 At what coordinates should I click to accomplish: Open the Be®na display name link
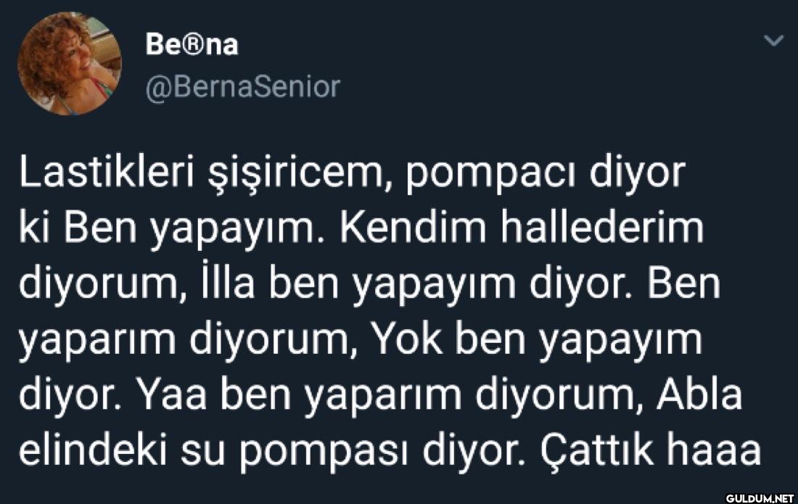tap(192, 45)
